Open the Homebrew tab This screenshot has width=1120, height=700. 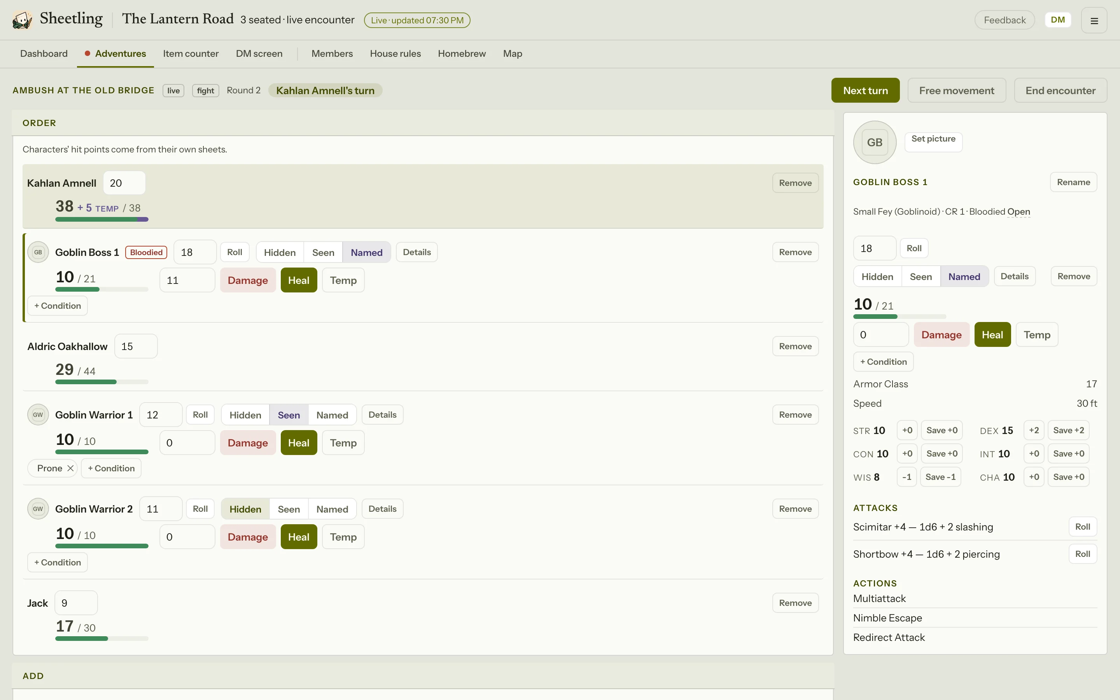[x=462, y=53]
